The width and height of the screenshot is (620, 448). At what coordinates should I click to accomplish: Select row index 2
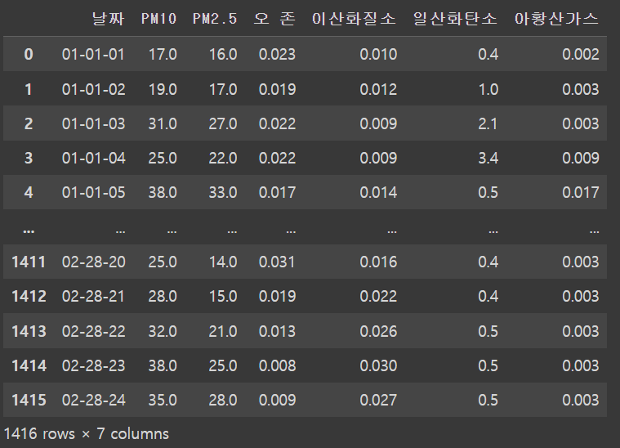pos(29,123)
